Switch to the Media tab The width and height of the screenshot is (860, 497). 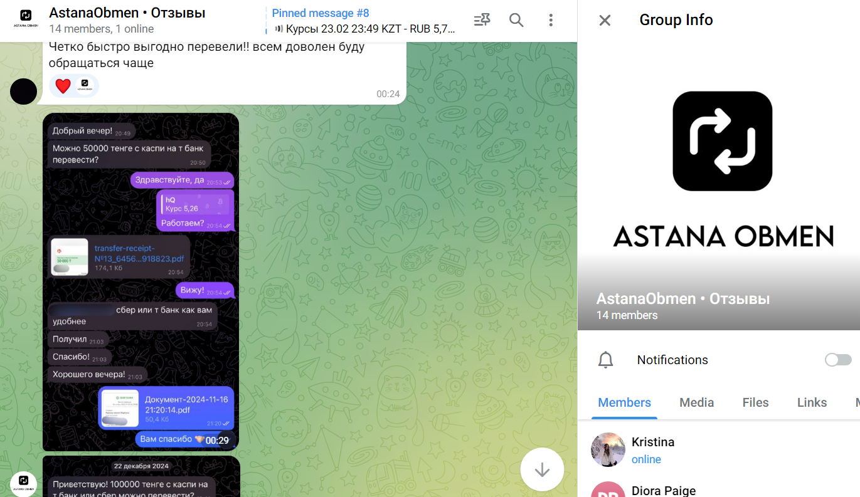click(x=696, y=402)
